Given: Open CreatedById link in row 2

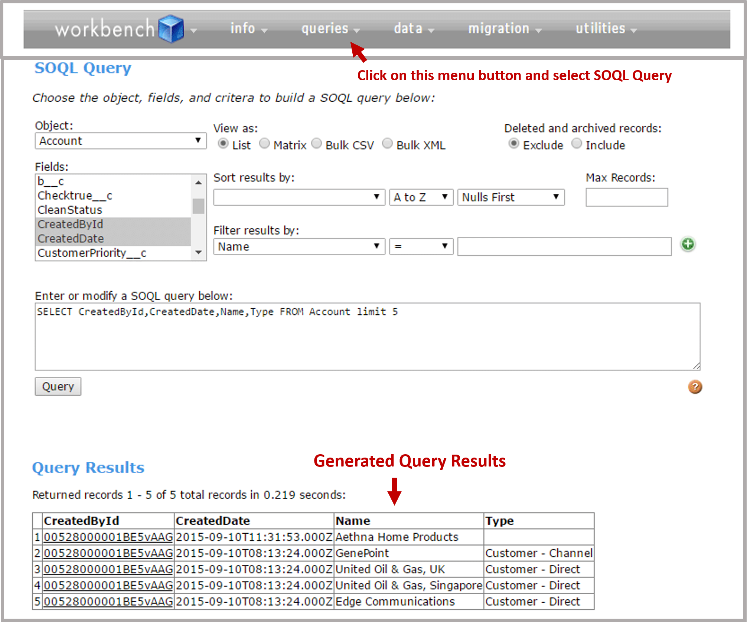Looking at the screenshot, I should pos(108,553).
